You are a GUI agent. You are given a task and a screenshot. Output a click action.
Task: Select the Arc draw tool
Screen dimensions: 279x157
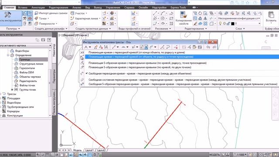tap(163, 13)
